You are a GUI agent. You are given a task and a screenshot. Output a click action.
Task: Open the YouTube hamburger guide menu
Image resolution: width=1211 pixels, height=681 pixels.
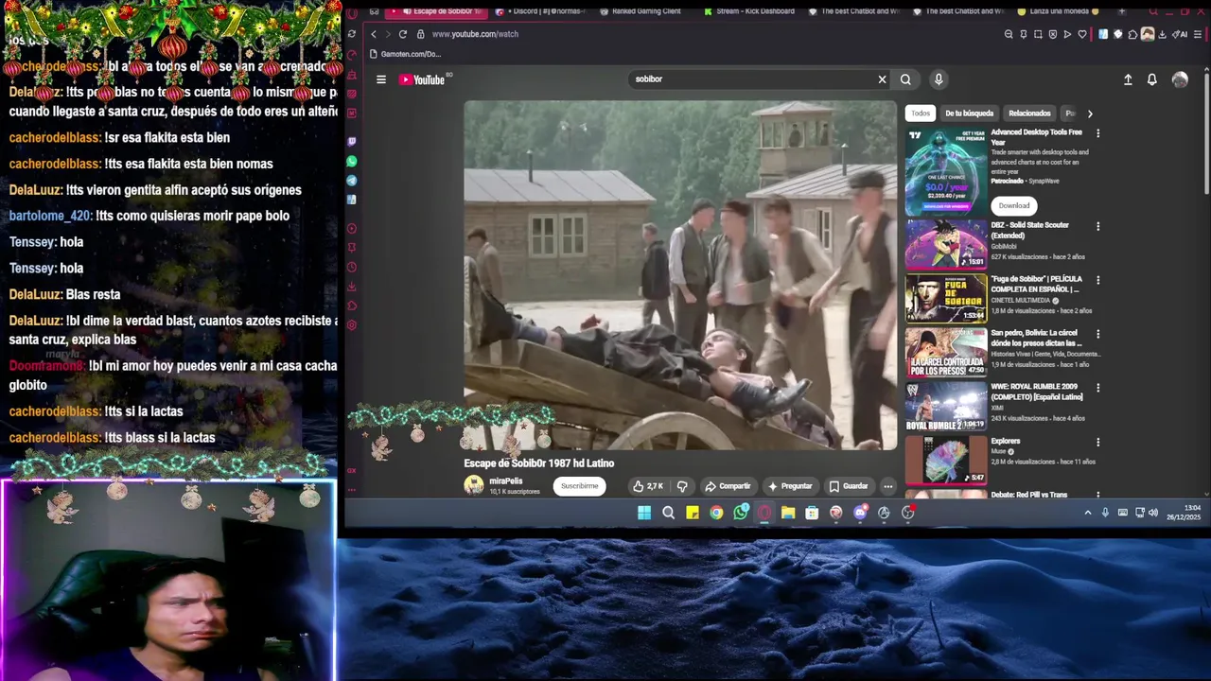click(381, 79)
